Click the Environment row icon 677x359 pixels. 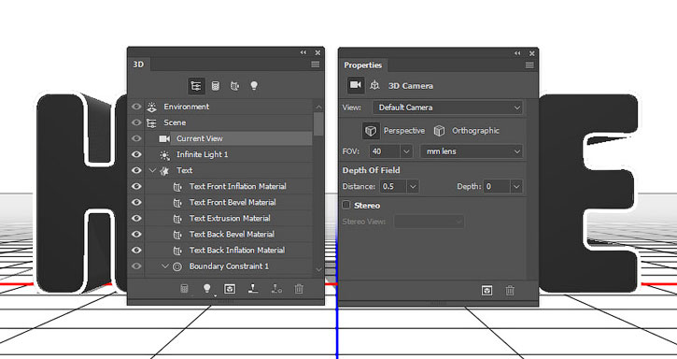151,107
